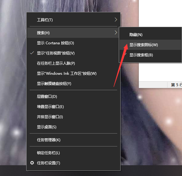Screen dimensions: 182x176
Task: Open the 搜索(H) menu entry
Action: pos(73,33)
